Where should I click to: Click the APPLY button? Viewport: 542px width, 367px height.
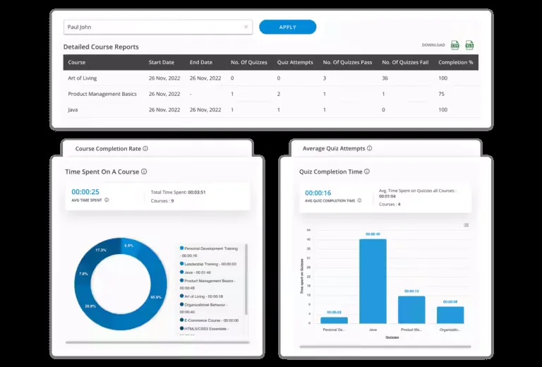click(x=288, y=27)
